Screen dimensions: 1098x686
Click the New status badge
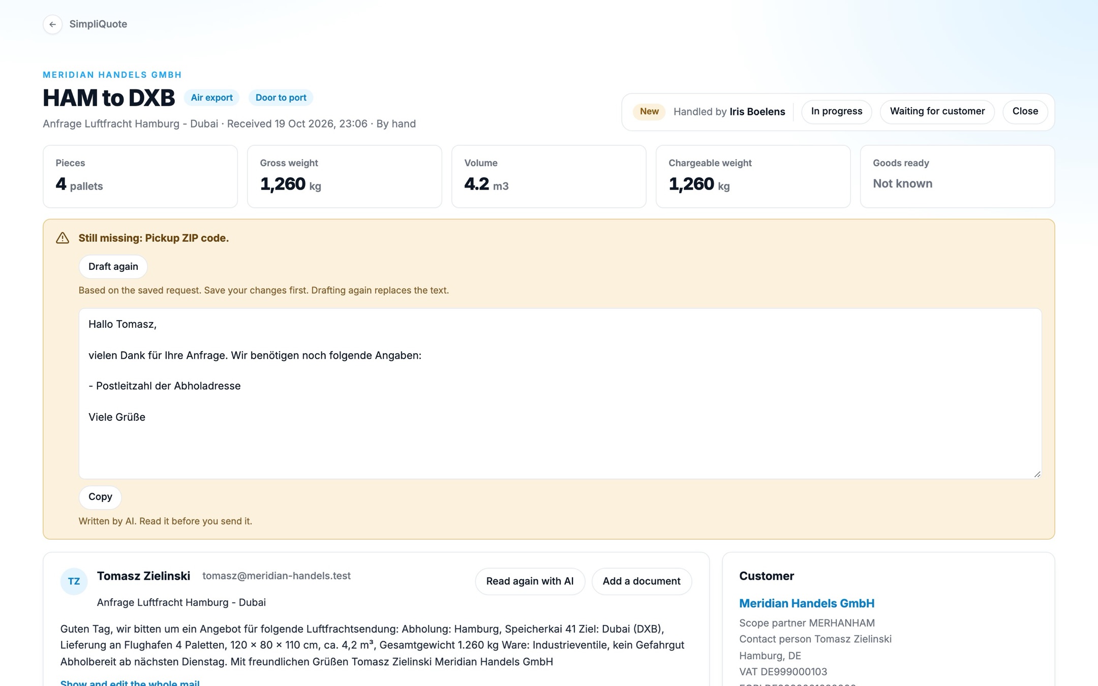pyautogui.click(x=649, y=111)
